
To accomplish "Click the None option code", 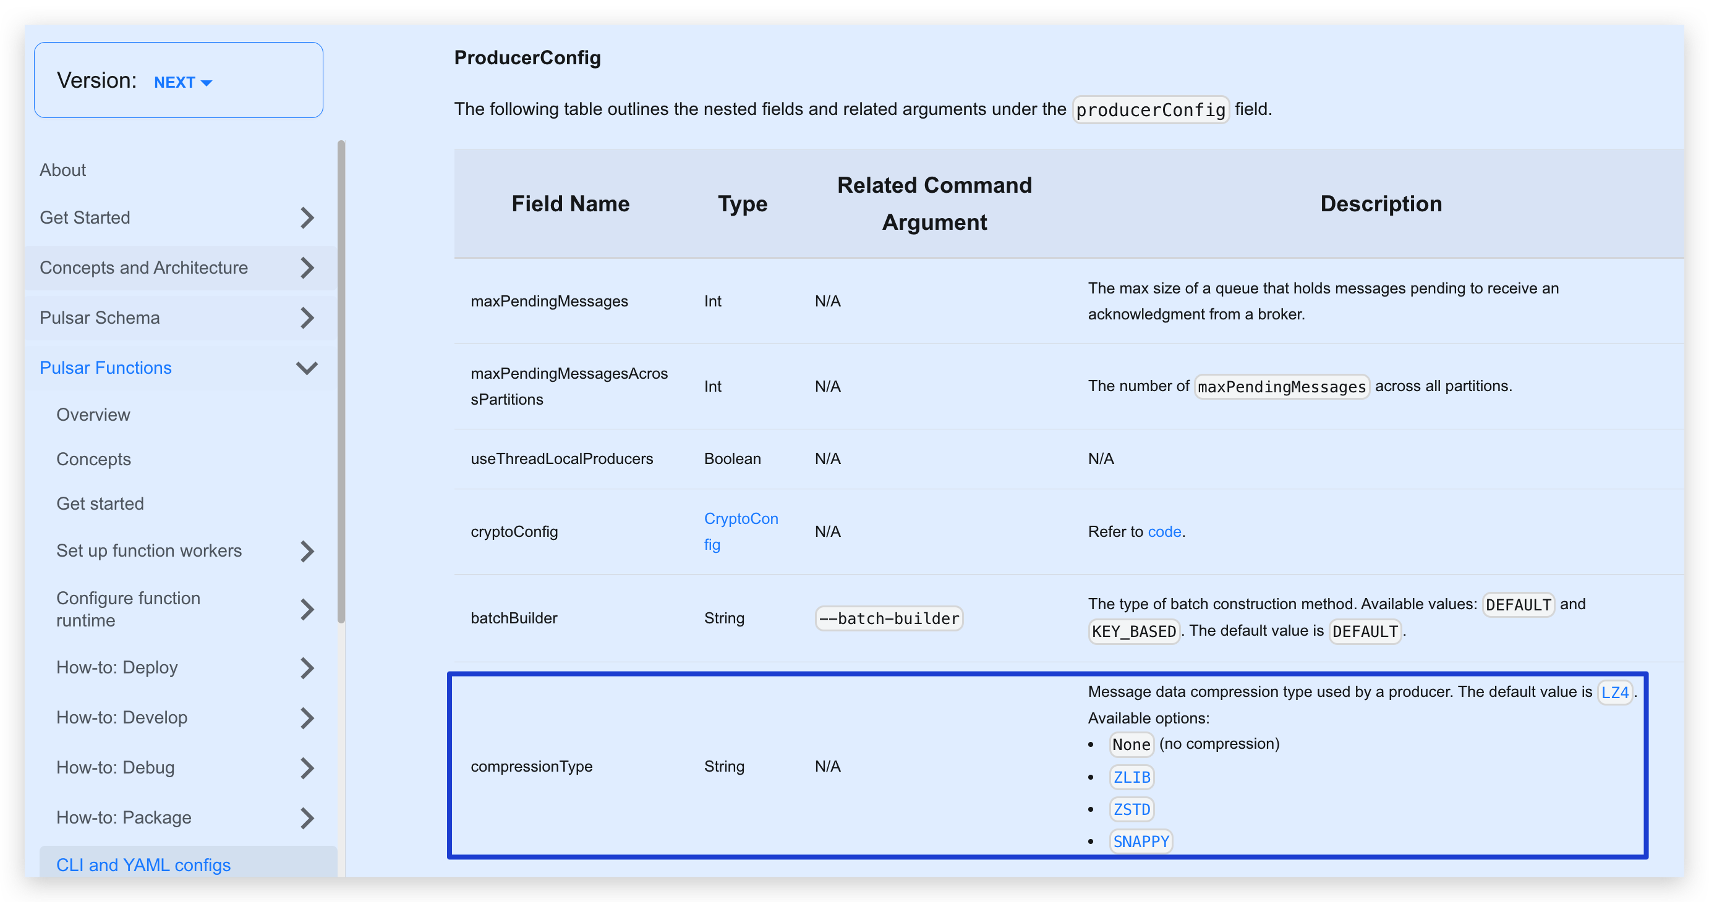I will click(x=1131, y=744).
